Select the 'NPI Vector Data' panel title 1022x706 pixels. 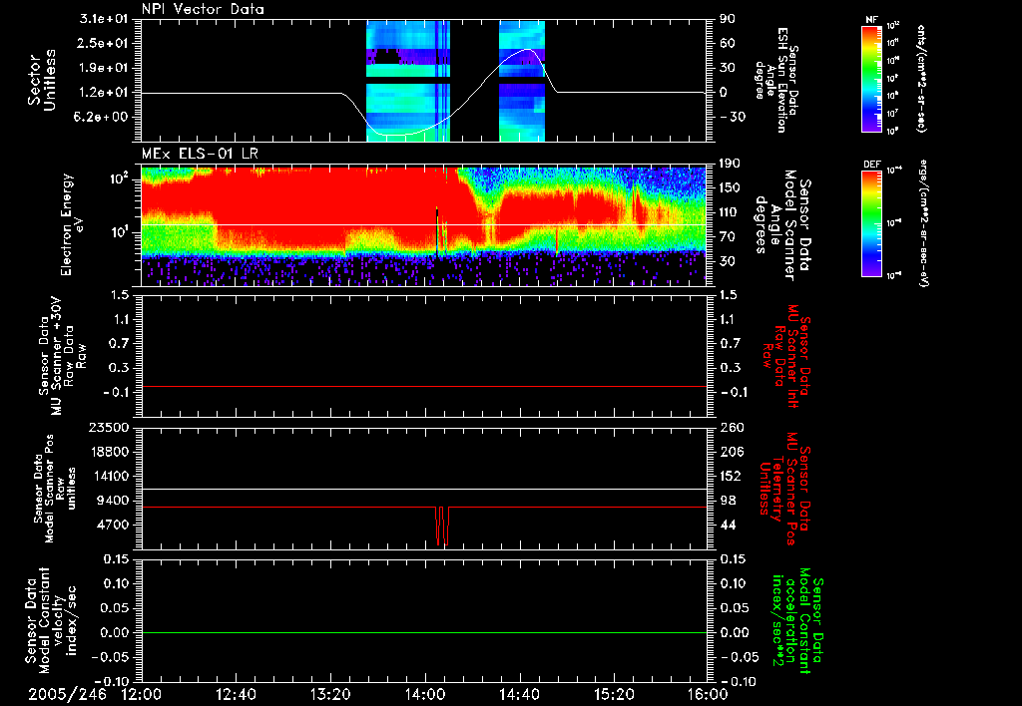coord(203,9)
